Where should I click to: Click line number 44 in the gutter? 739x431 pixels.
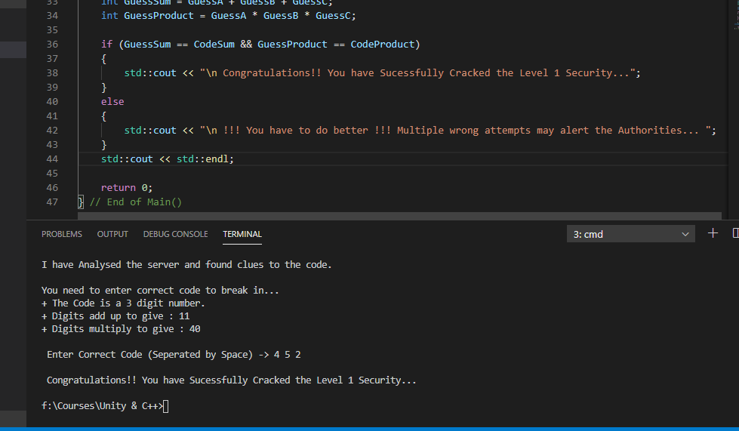click(52, 159)
